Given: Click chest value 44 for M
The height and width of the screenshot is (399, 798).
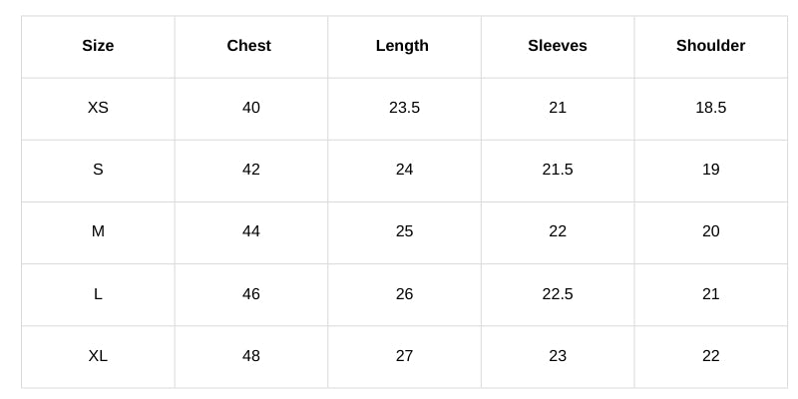Looking at the screenshot, I should pyautogui.click(x=251, y=231).
